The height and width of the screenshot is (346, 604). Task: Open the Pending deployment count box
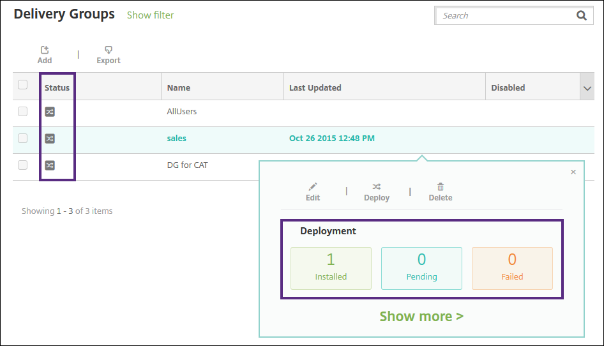point(421,269)
